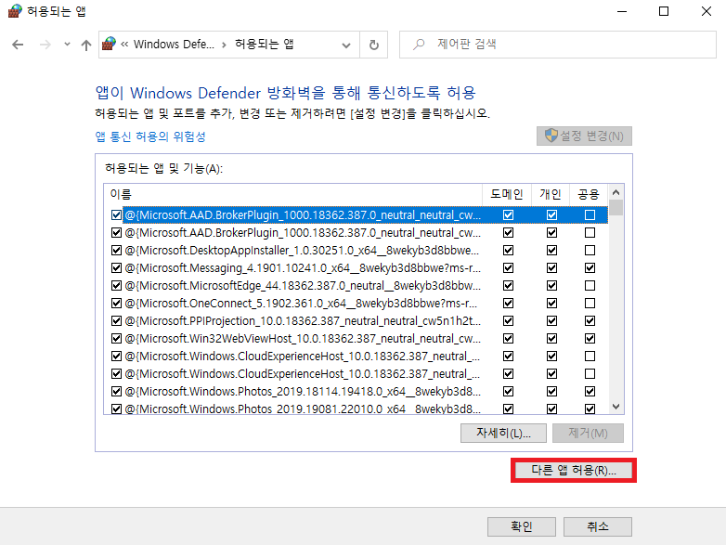
Task: Refresh the address bar location
Action: point(373,45)
